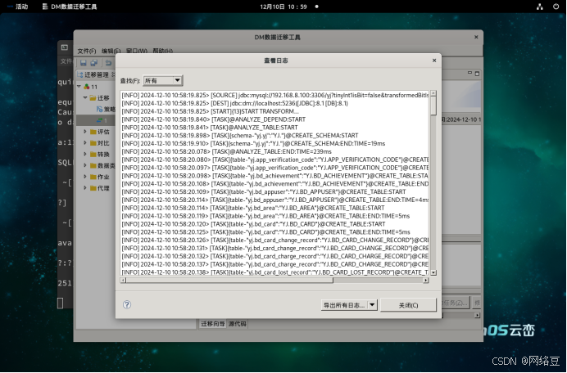Open the 编辑(E) menu
Viewport: 567px width, 373px height.
(x=111, y=51)
